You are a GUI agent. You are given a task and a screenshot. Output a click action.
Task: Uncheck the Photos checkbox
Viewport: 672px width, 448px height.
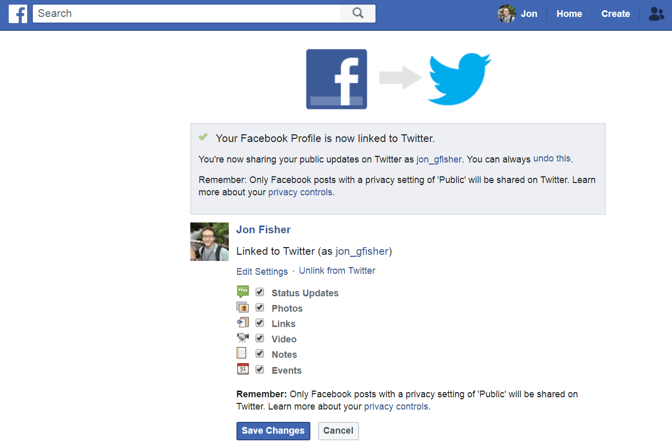(x=260, y=308)
